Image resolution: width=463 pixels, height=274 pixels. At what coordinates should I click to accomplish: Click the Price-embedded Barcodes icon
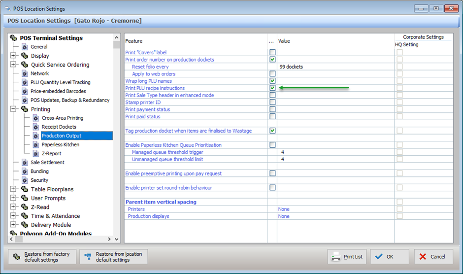24,91
